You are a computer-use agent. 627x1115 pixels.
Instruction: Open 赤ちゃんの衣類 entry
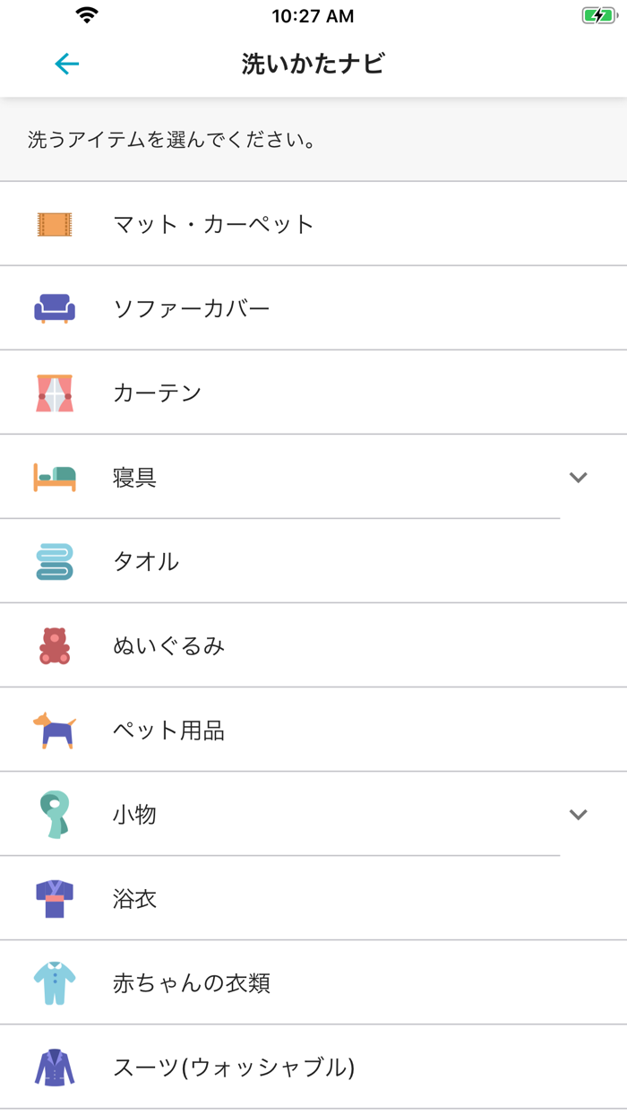[x=192, y=983]
